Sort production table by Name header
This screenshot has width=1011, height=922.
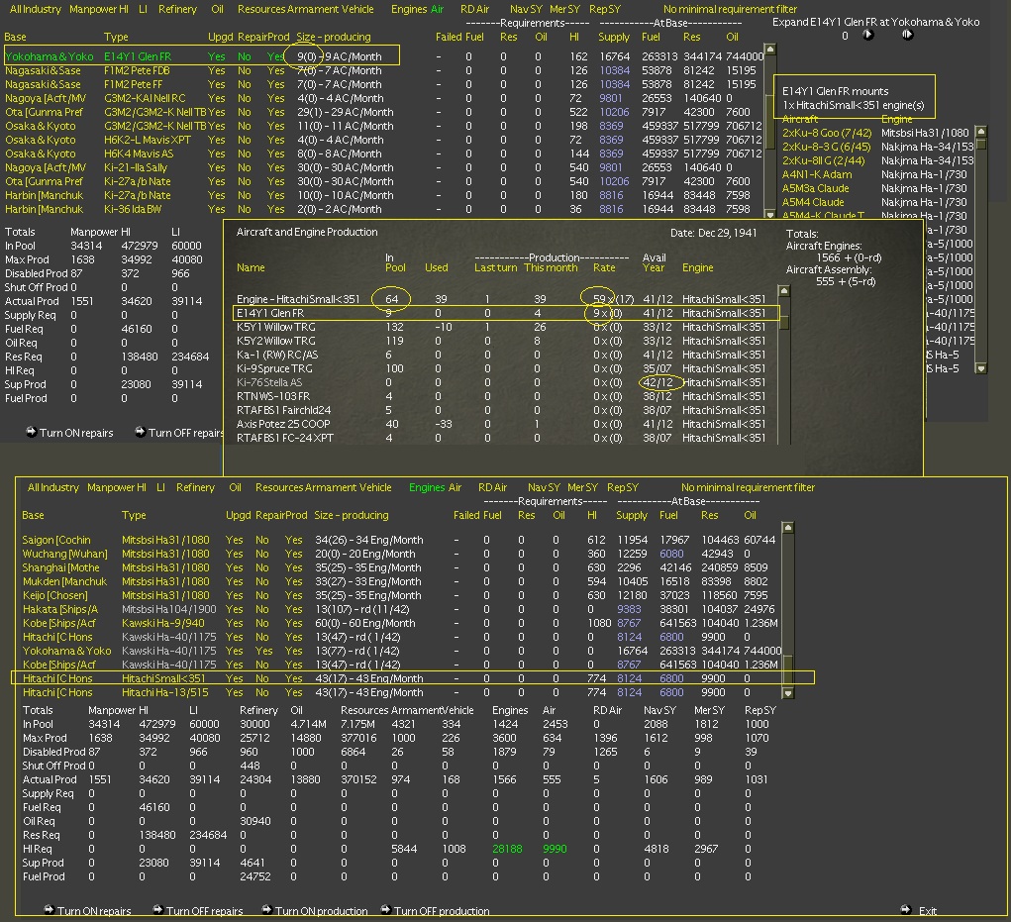[251, 267]
